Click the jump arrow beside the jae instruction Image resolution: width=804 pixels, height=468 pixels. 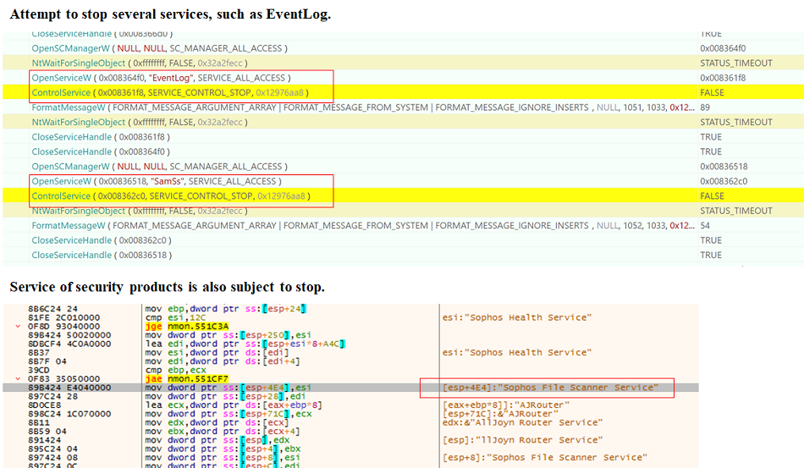click(18, 378)
